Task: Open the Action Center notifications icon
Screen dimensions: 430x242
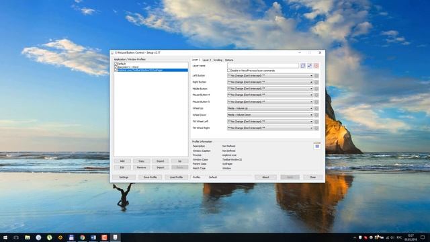Action: pos(423,237)
